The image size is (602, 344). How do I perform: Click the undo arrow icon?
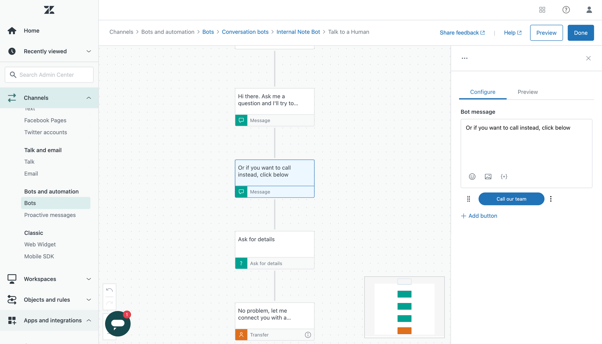click(x=110, y=290)
